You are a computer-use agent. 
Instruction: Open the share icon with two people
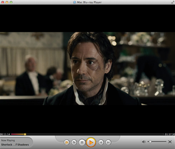[x=67, y=142]
